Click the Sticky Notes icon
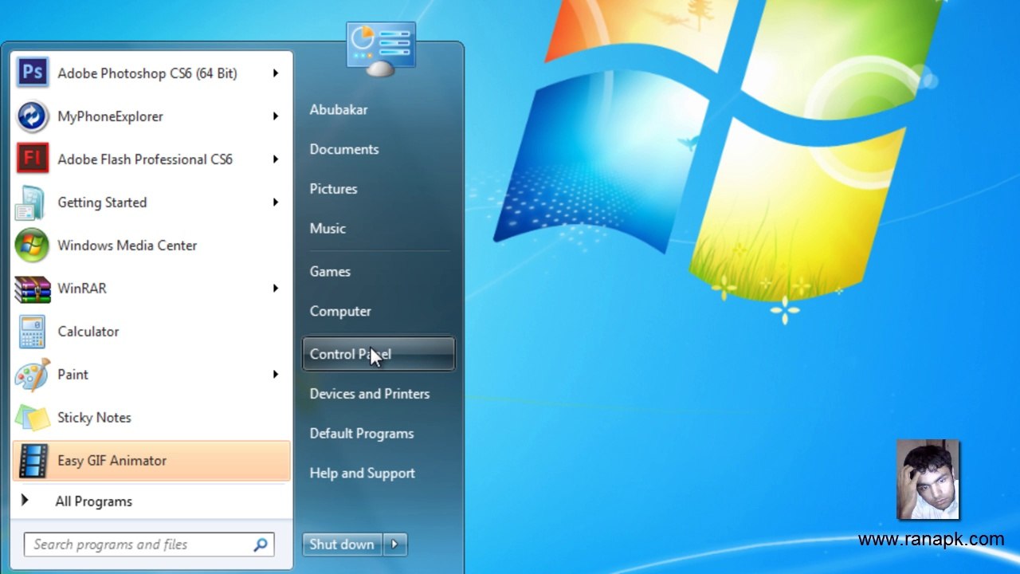The image size is (1020, 574). click(32, 418)
